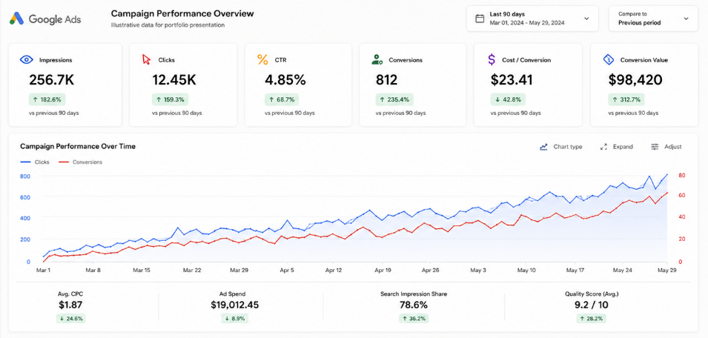
Task: Click the Conversions 235.4% change badge
Action: [x=394, y=99]
